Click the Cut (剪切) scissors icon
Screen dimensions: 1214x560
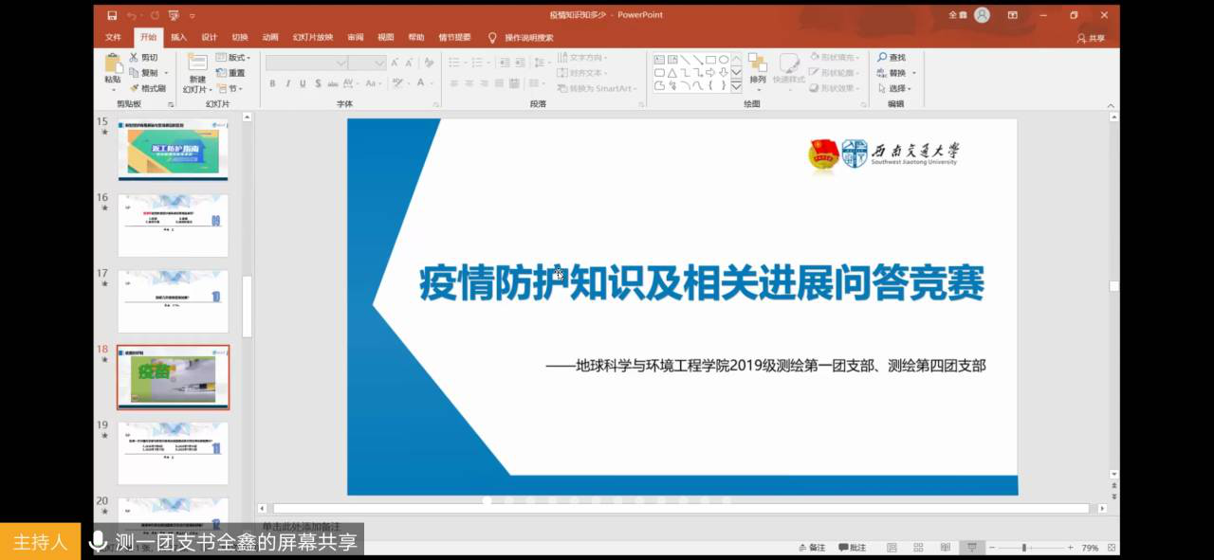[x=135, y=58]
